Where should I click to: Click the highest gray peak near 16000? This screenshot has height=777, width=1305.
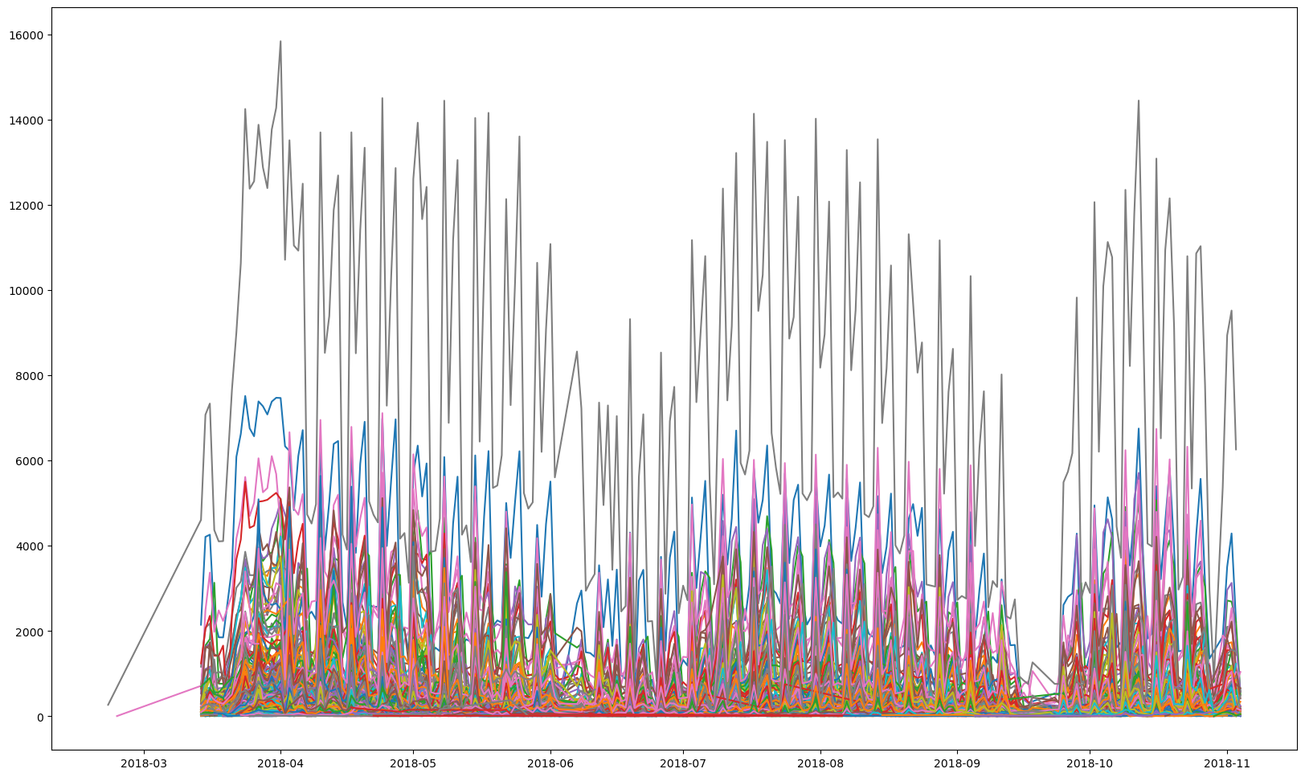pos(280,42)
